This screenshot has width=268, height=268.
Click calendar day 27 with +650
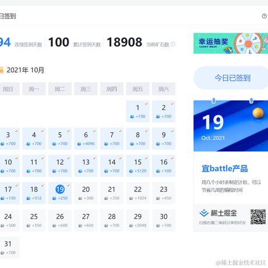[86, 220]
